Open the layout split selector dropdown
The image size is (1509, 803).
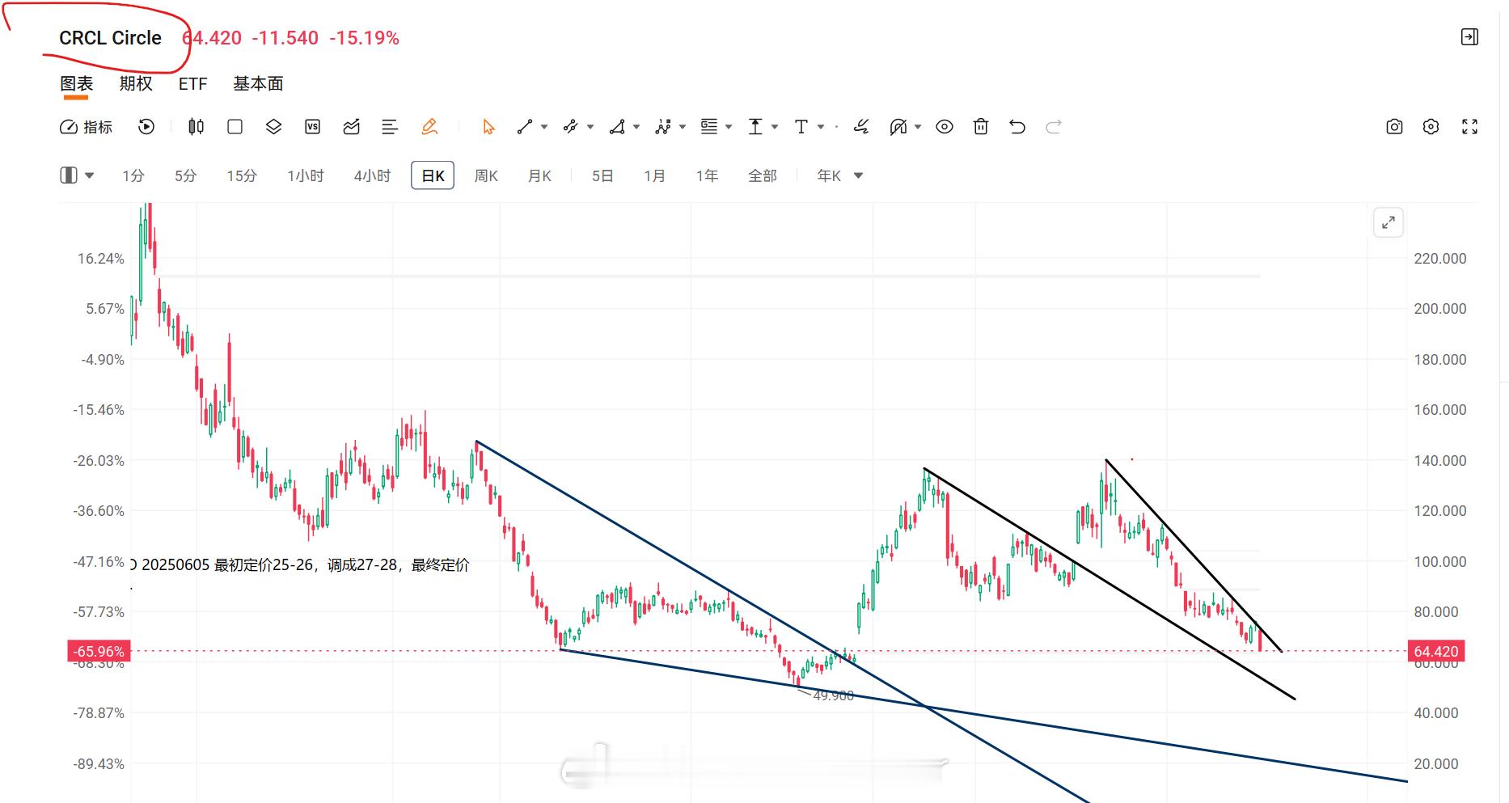point(78,175)
